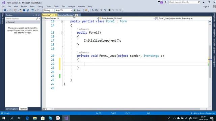Click the green Start debugging button

point(77,10)
